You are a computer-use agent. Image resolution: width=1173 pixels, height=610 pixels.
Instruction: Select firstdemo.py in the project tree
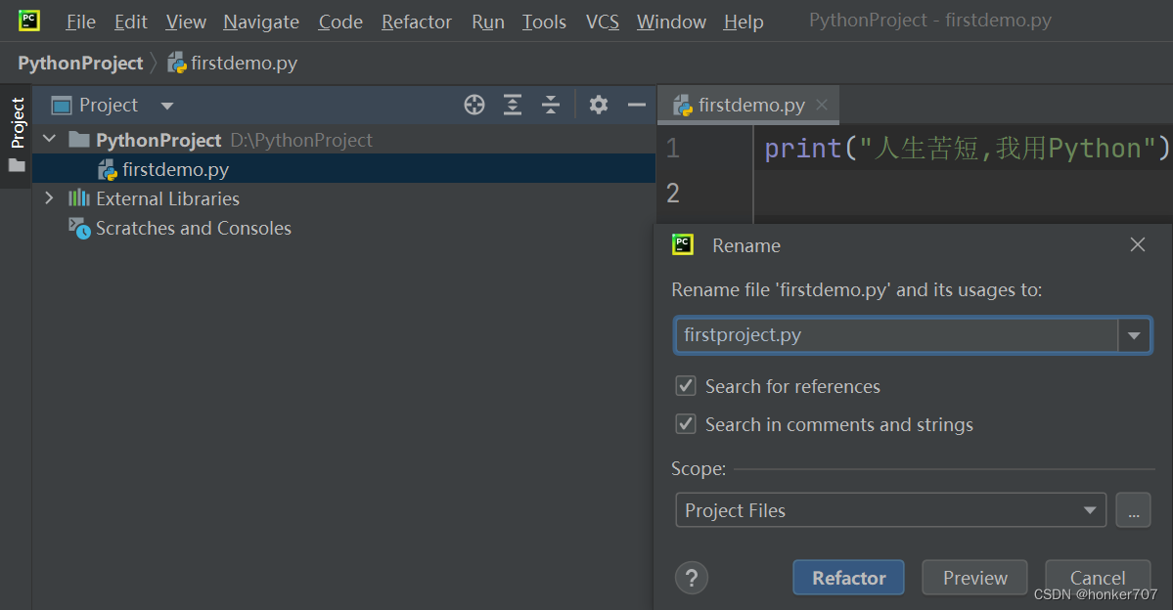(344, 169)
